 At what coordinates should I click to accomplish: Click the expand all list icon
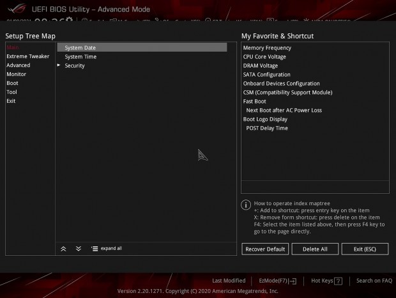tap(95, 249)
